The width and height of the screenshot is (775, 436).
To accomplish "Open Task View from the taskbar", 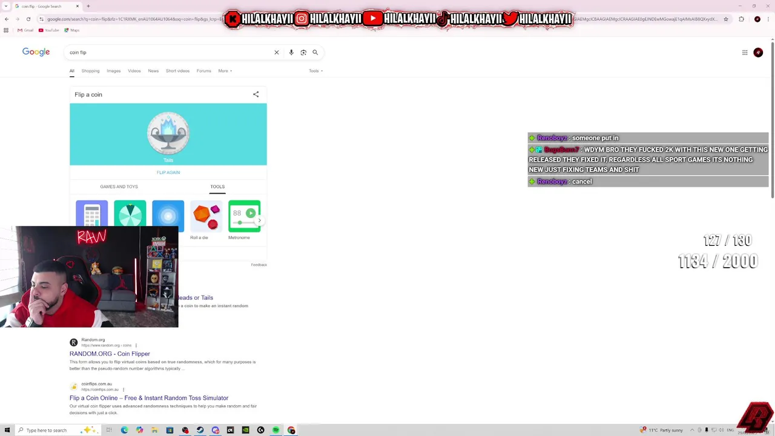I will point(109,431).
